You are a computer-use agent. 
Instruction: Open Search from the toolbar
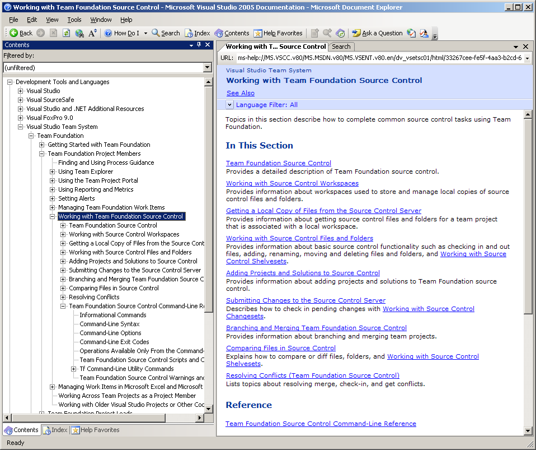pos(166,33)
